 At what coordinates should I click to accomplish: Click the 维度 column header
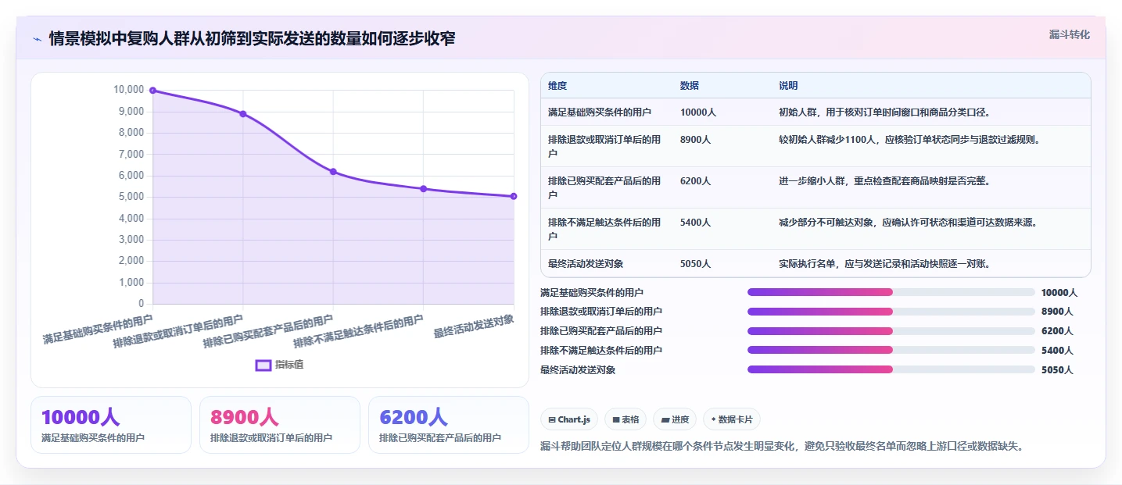click(557, 86)
